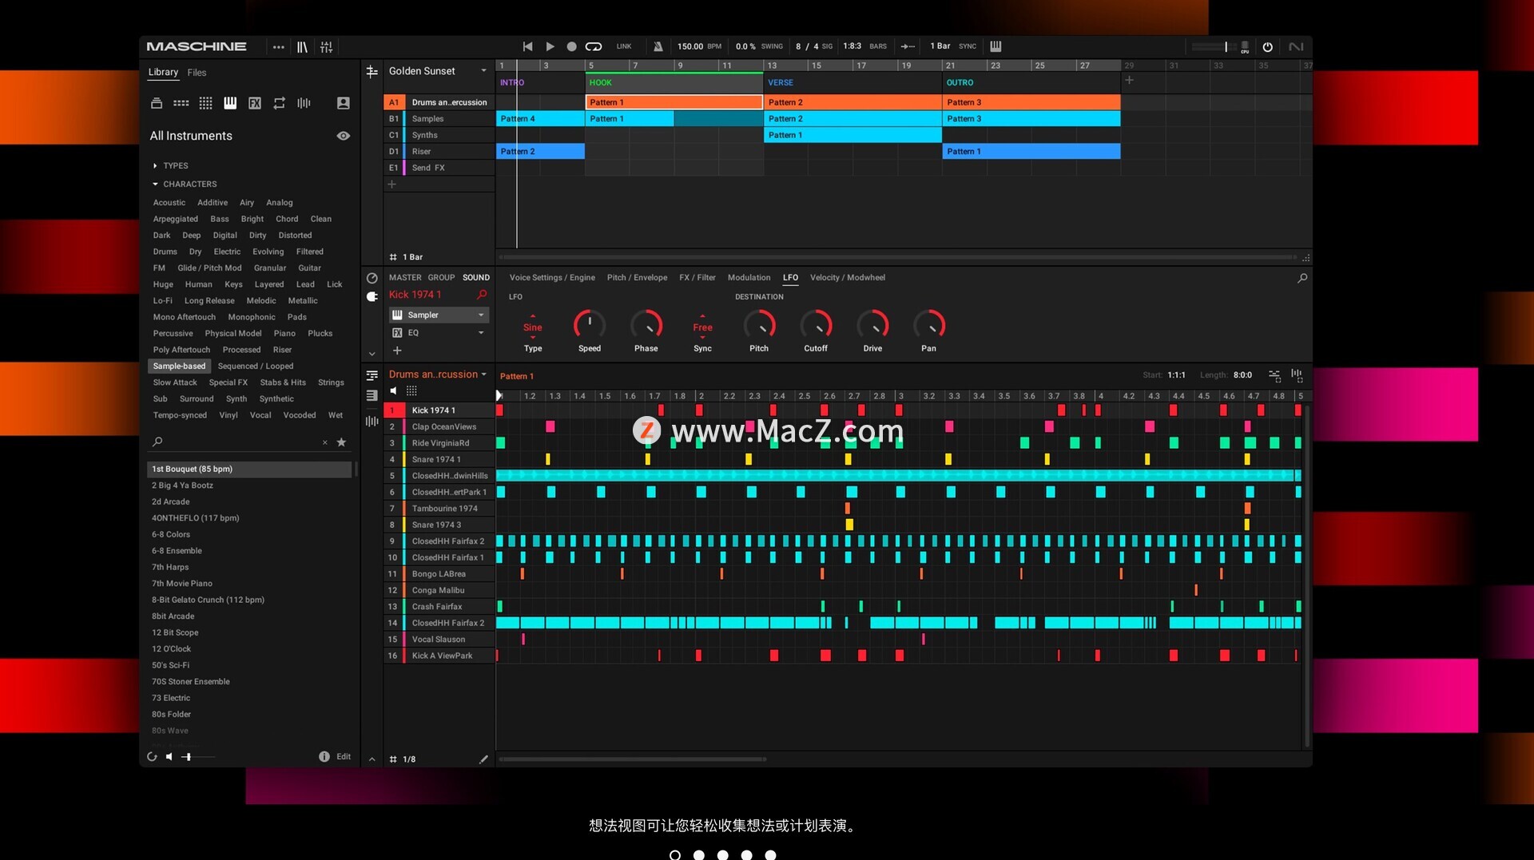This screenshot has width=1534, height=860.
Task: Select the One-shots waveform icon in browser
Action: [304, 103]
